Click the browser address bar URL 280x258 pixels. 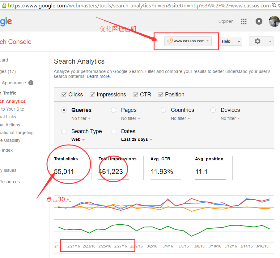(139, 6)
